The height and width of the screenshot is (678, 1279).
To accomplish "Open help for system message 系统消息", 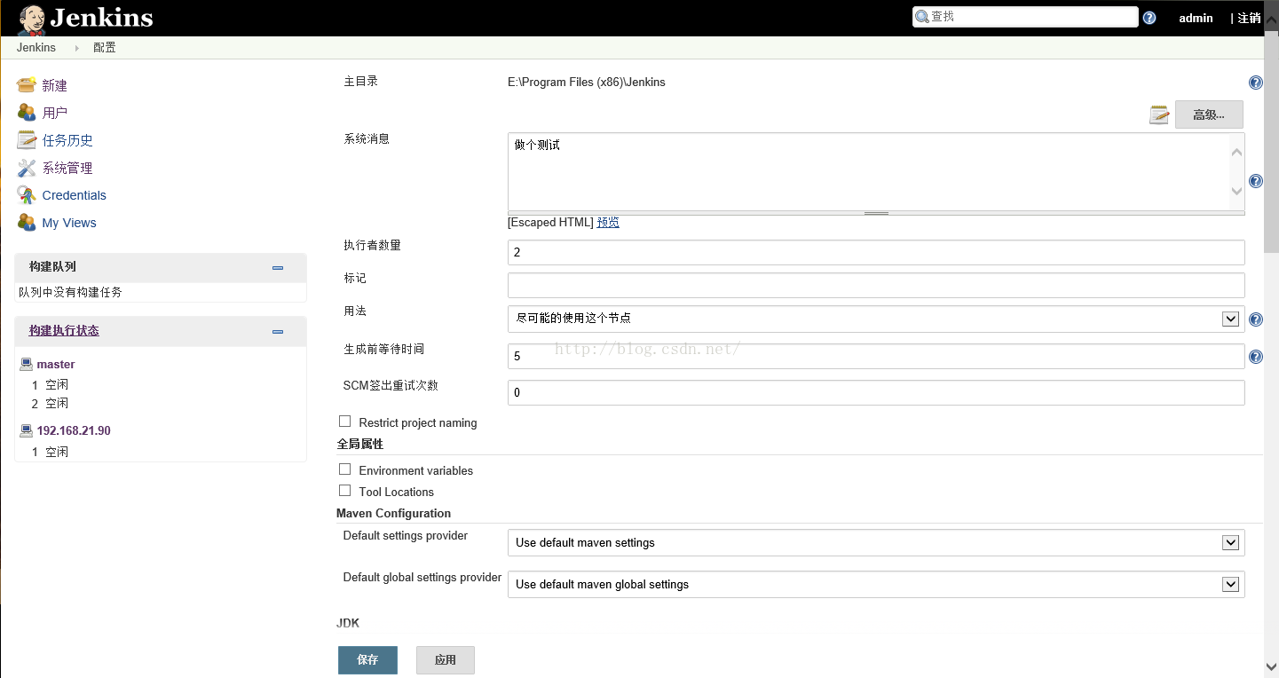I will coord(1256,181).
